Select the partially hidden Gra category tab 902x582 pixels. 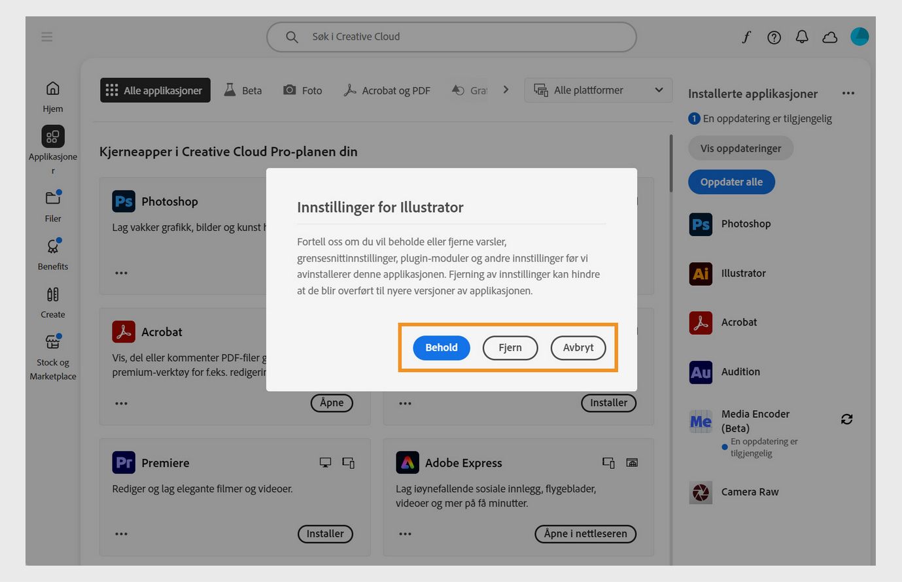[470, 90]
